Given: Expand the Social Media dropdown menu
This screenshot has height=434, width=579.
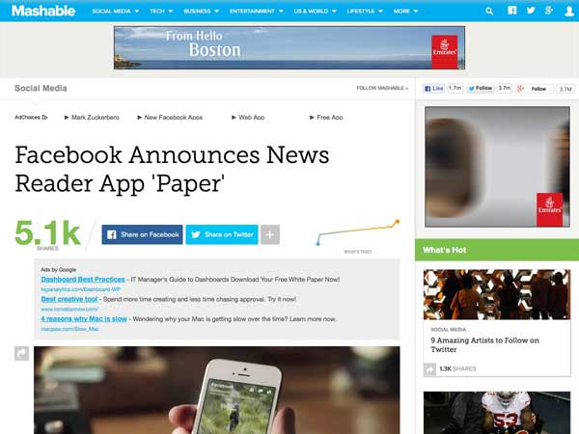Looking at the screenshot, I should (x=116, y=11).
